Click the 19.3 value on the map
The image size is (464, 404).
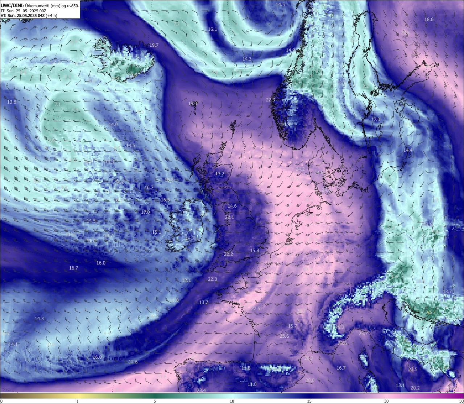pyautogui.click(x=193, y=104)
